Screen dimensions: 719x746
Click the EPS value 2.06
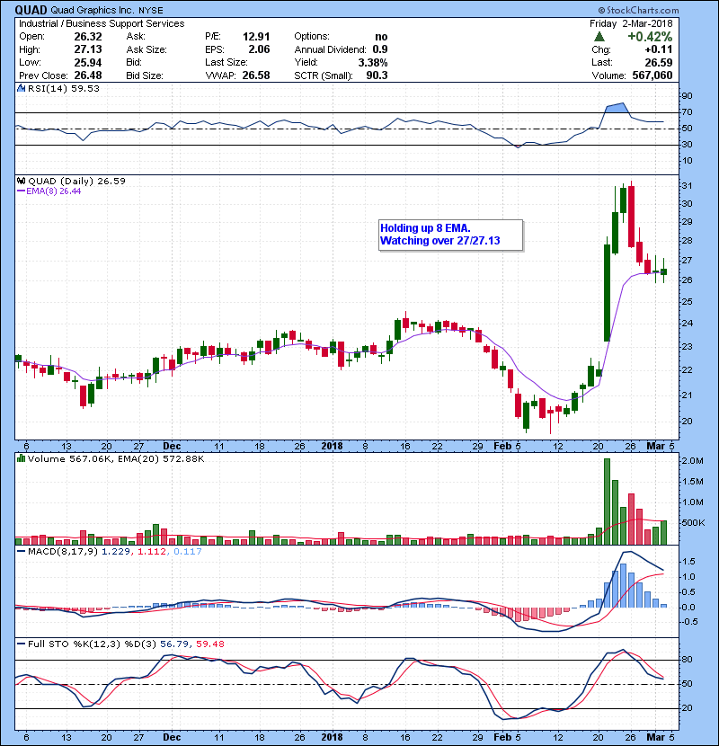(259, 49)
